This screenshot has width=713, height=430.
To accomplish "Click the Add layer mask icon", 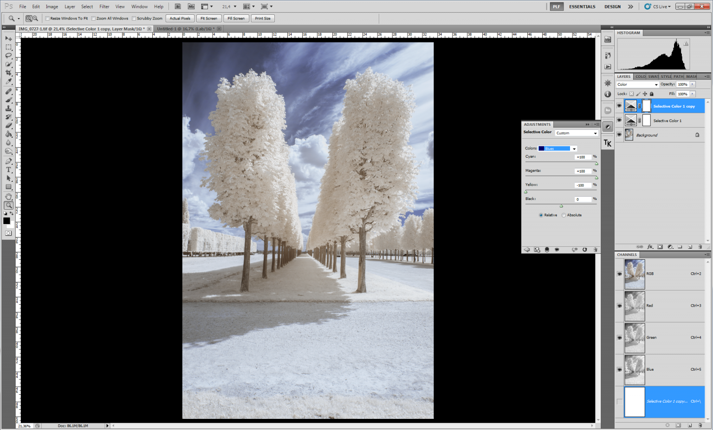I will pyautogui.click(x=660, y=247).
